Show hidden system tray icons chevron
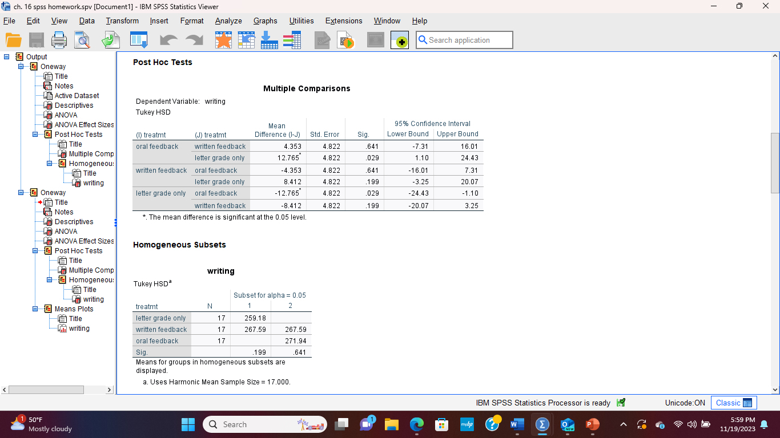The width and height of the screenshot is (780, 438). point(623,424)
